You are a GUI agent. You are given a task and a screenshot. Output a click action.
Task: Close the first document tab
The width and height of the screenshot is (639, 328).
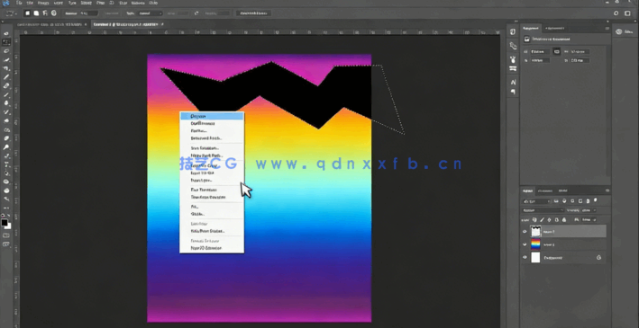(x=86, y=24)
